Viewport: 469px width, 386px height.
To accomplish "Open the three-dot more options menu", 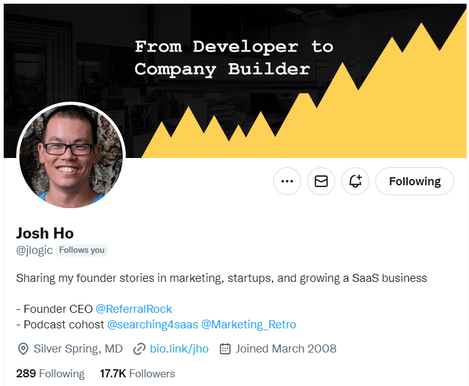I will (287, 181).
